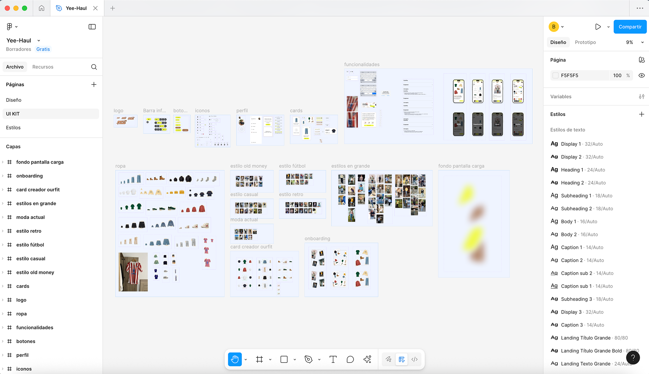The width and height of the screenshot is (649, 374).
Task: Select the UI KIT page
Action: click(x=51, y=114)
